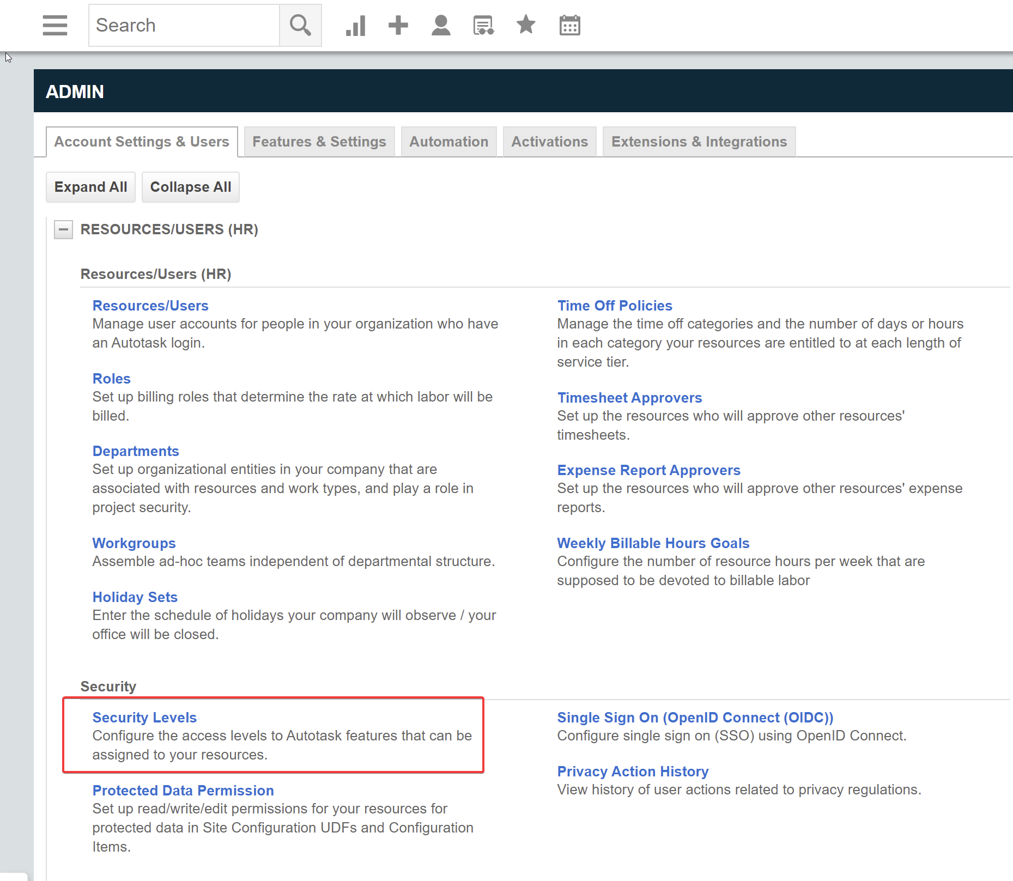Screen dimensions: 1013x881
Task: Open the star bookmarks icon
Action: [526, 25]
